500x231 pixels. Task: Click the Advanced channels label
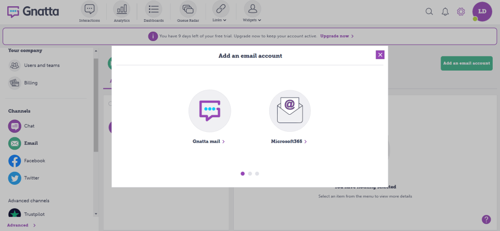(29, 201)
